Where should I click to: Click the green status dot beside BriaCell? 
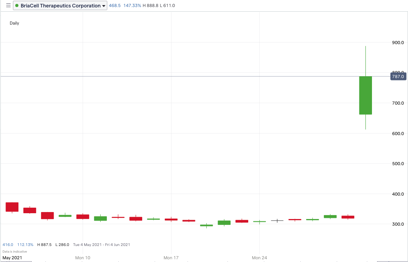tap(17, 6)
